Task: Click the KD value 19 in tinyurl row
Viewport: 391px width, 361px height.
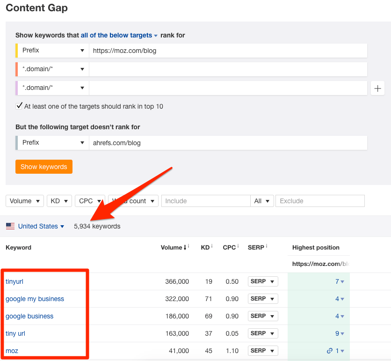Action: 209,281
